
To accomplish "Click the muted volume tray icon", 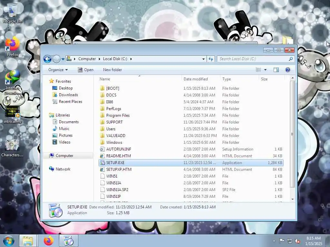I will coord(297,241).
